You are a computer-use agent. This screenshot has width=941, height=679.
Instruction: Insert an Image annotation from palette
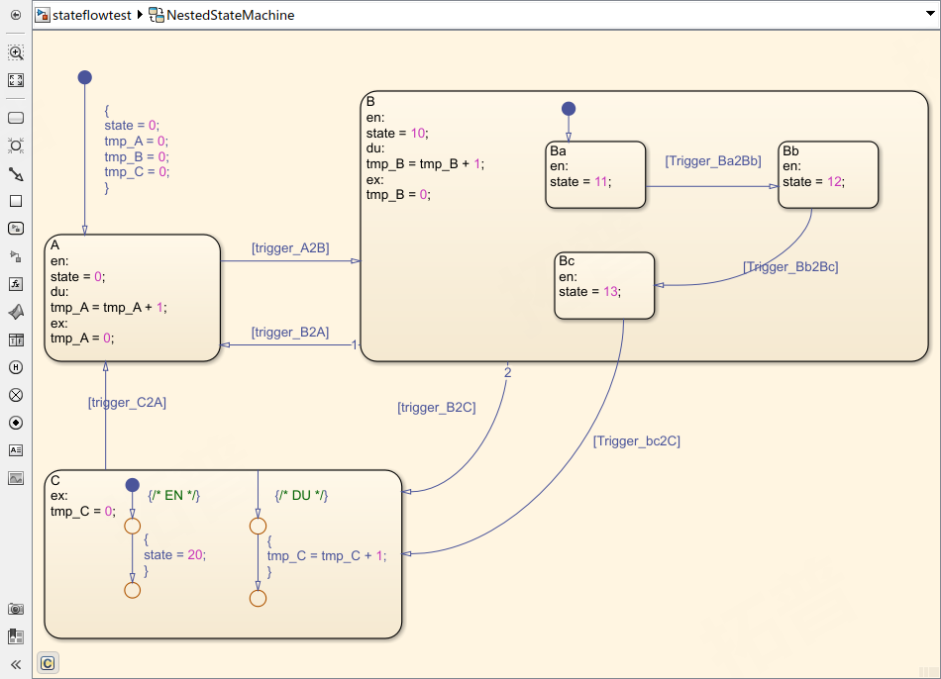click(16, 478)
